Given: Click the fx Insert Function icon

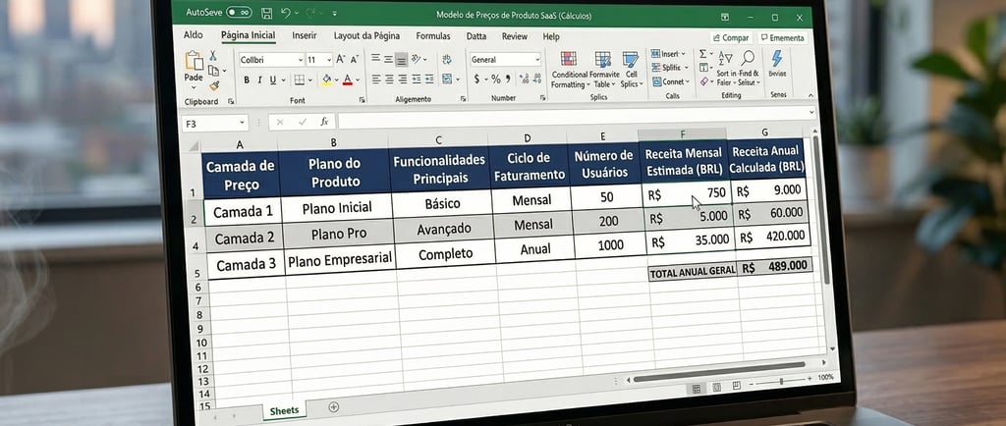Looking at the screenshot, I should pyautogui.click(x=324, y=122).
